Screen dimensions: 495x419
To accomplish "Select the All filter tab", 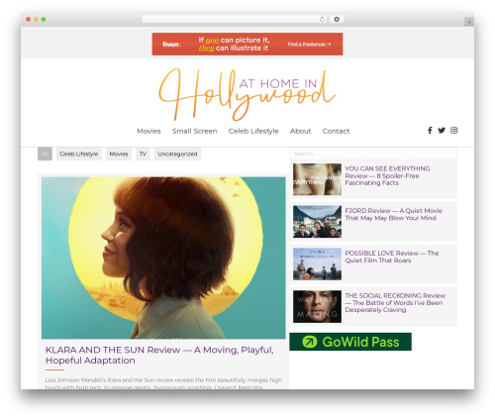I will [x=45, y=154].
